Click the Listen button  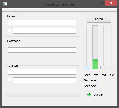pyautogui.click(x=99, y=19)
